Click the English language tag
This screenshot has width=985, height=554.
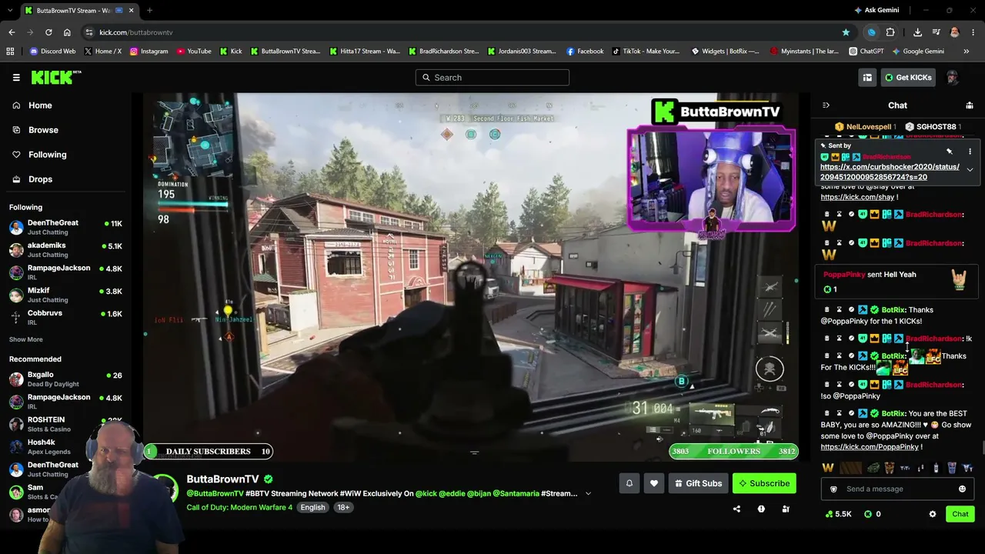(x=312, y=507)
